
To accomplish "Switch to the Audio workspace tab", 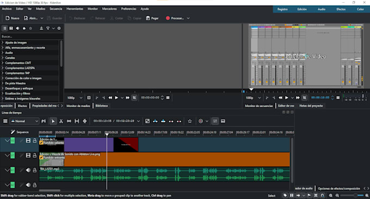I will click(x=322, y=9).
